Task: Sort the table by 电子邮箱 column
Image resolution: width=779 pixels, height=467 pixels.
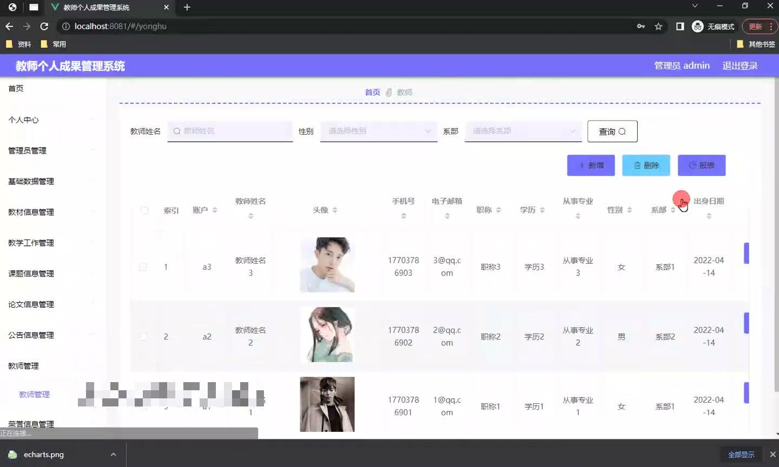Action: (x=447, y=216)
